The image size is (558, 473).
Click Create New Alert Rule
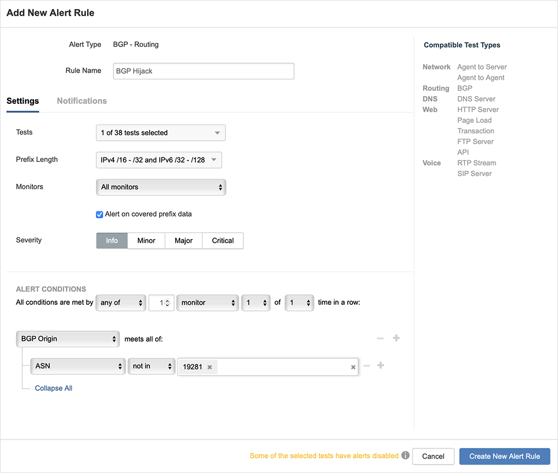click(504, 456)
